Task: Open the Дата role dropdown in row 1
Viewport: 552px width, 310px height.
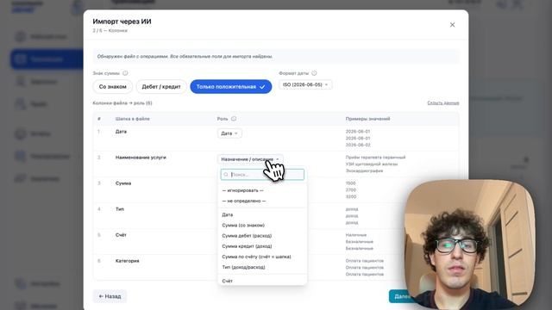Action: pos(229,133)
